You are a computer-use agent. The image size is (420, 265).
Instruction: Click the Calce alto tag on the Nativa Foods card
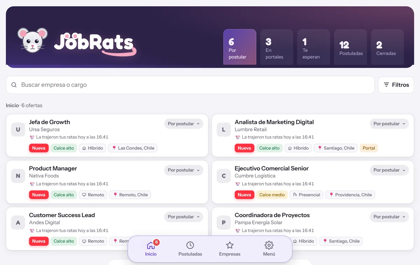64,195
